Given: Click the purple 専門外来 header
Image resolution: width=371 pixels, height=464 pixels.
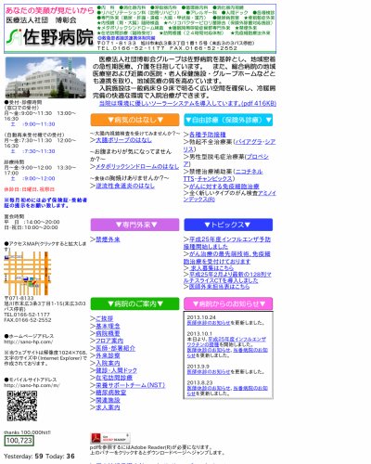Looking at the screenshot, I should [134, 225].
